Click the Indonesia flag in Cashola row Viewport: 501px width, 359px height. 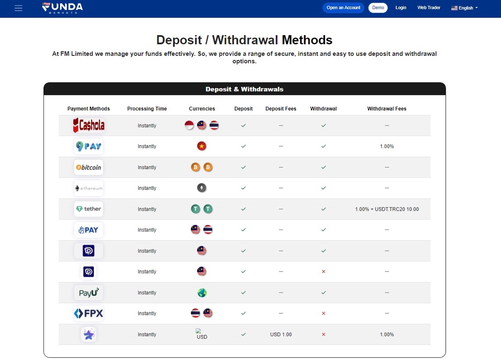[189, 125]
